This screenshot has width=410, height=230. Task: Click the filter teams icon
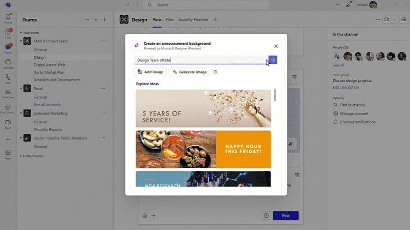(96, 19)
